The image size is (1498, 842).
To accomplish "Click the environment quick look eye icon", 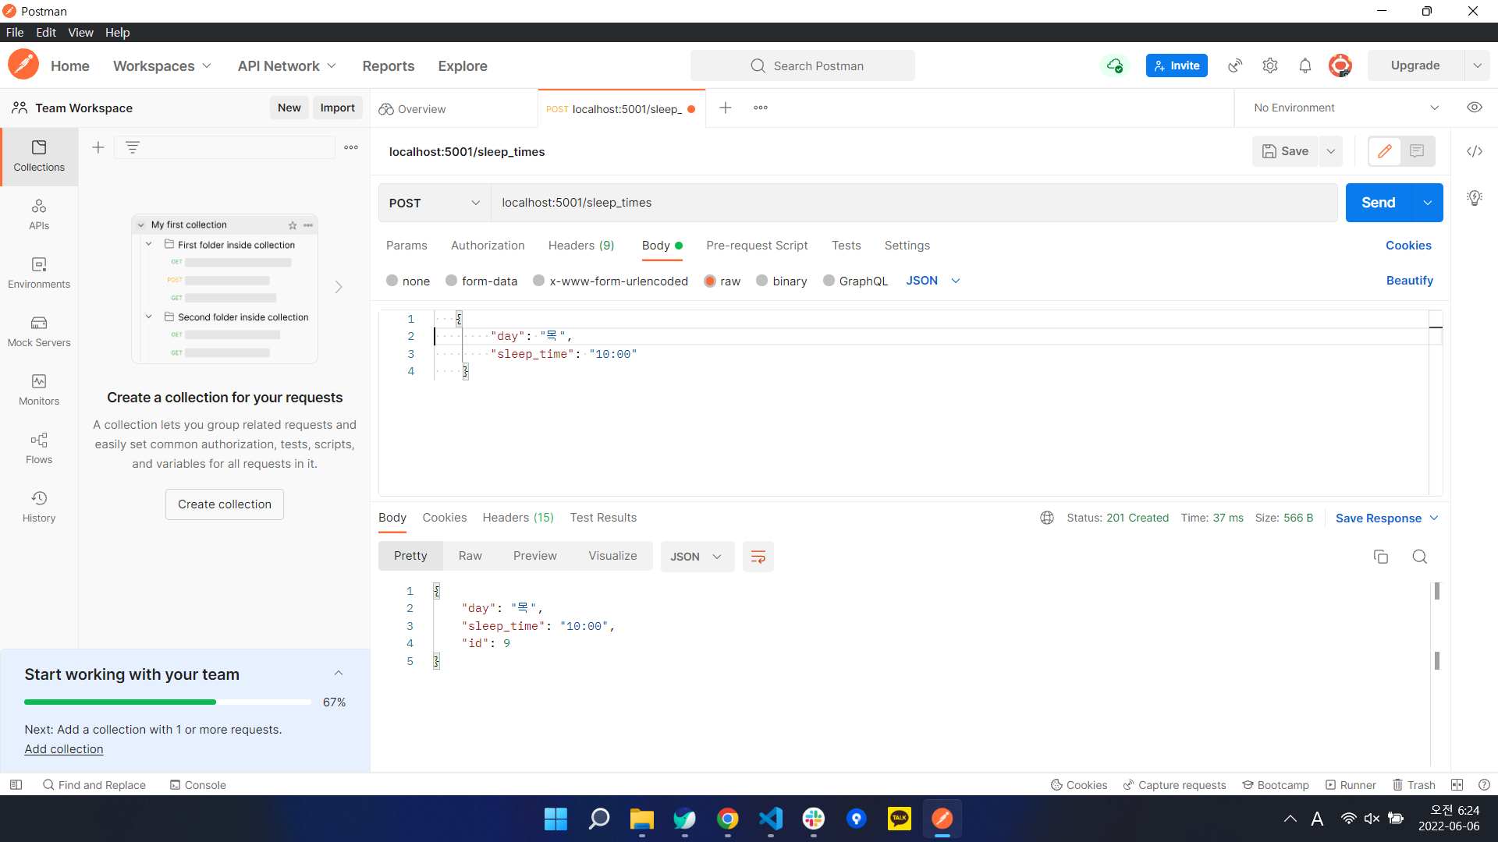I will [x=1475, y=108].
